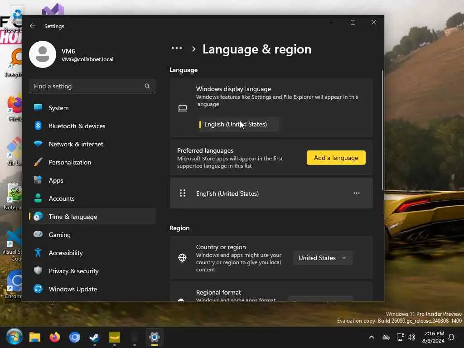Image resolution: width=464 pixels, height=348 pixels.
Task: Click the laptop icon beside Windows display language
Action: [x=183, y=108]
